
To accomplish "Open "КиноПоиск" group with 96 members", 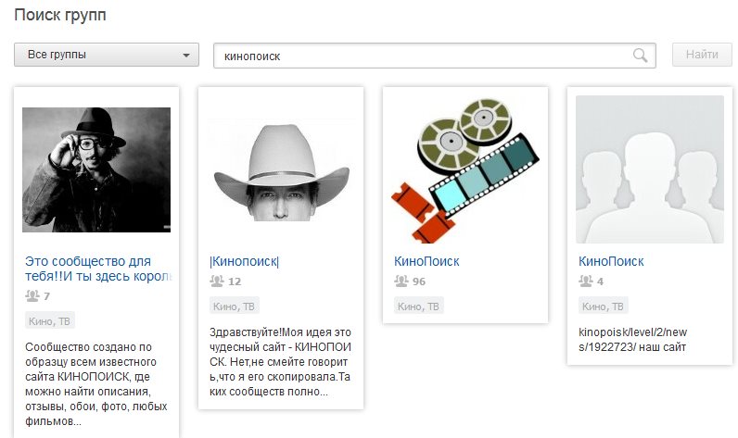I will (426, 261).
